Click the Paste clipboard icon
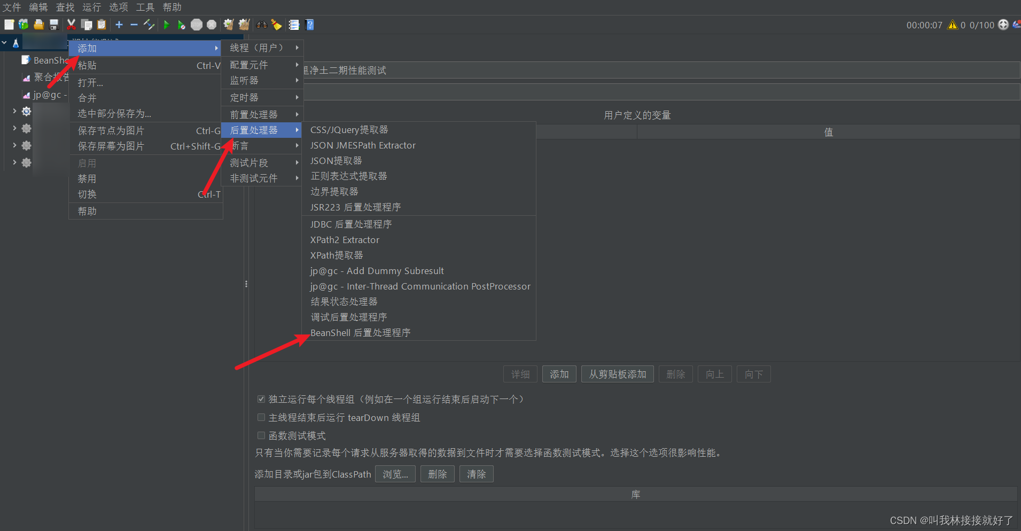Screen dimensions: 1021x531 coord(102,25)
